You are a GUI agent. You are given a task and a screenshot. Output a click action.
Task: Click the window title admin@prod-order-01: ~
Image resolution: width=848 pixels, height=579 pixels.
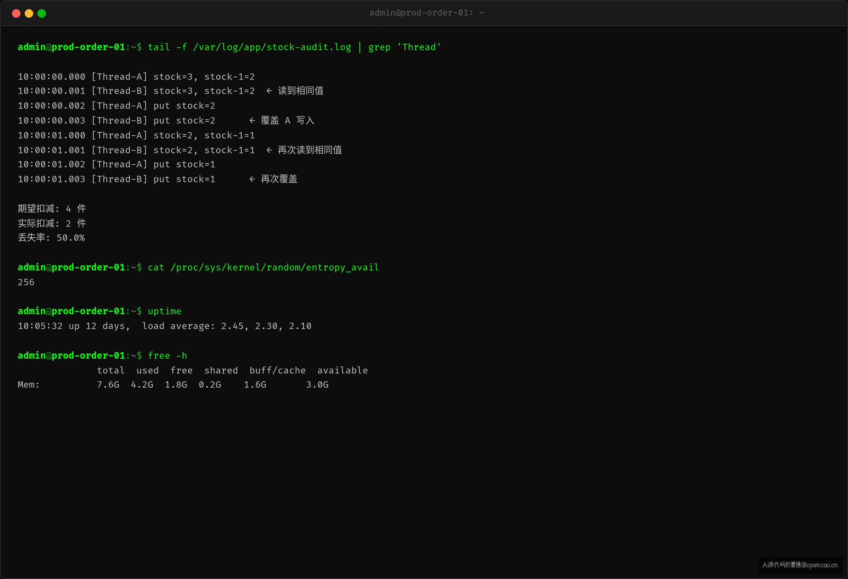click(426, 13)
